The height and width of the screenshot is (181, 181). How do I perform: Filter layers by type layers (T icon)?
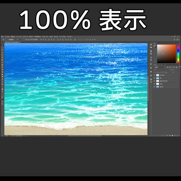(172, 67)
